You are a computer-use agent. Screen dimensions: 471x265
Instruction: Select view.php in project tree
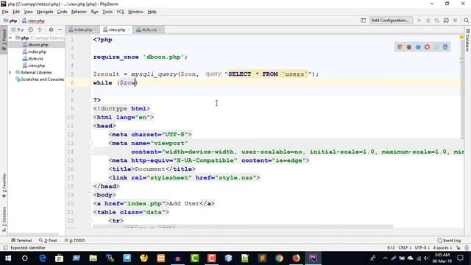(x=36, y=66)
